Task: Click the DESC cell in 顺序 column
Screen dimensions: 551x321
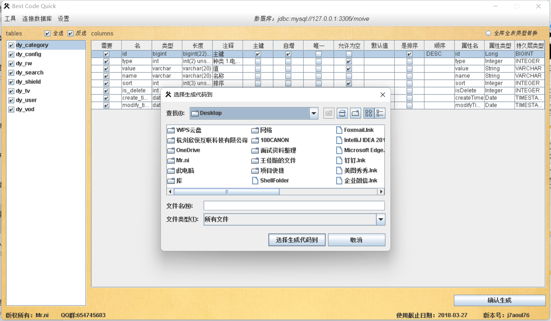Action: [x=439, y=54]
